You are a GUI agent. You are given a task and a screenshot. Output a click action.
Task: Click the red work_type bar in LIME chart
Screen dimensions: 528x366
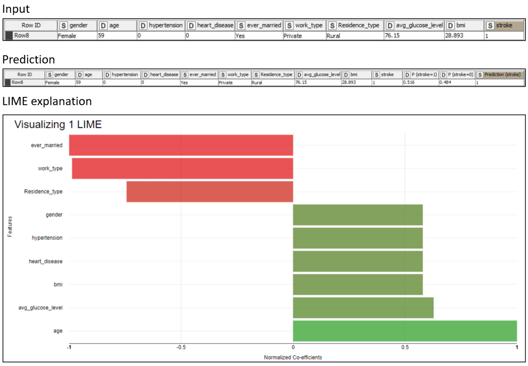[183, 168]
